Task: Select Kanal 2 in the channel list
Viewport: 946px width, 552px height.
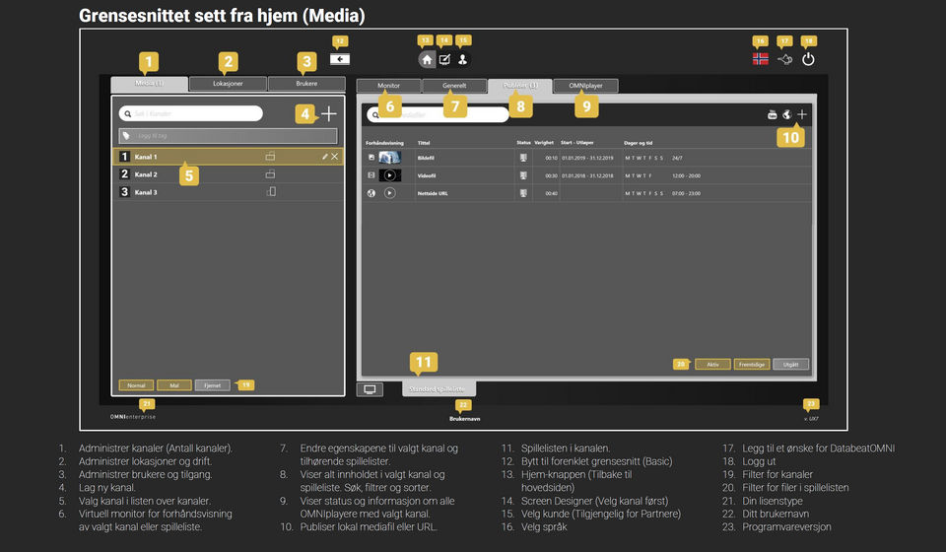Action: point(228,173)
